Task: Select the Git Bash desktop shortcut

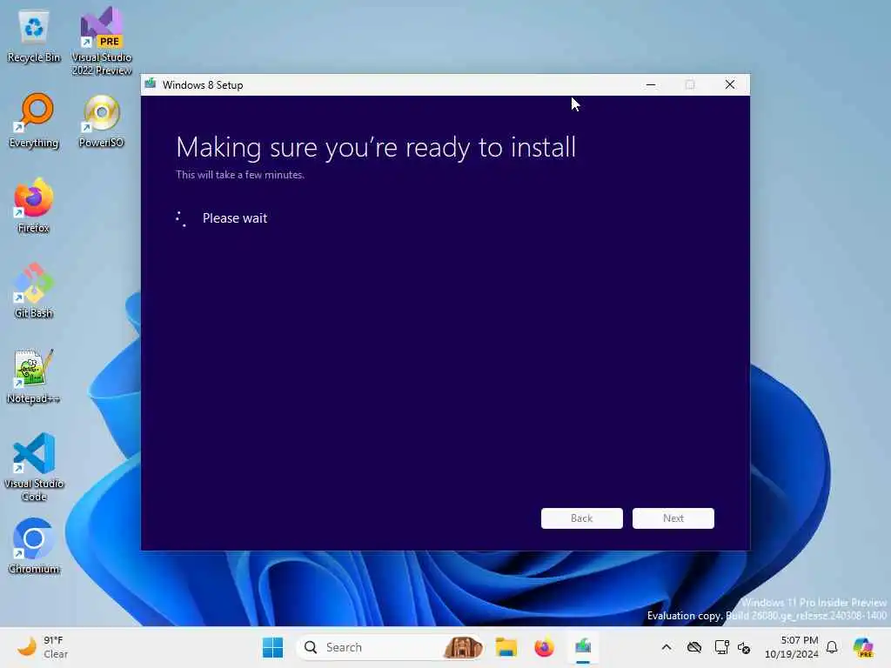Action: coord(34,291)
